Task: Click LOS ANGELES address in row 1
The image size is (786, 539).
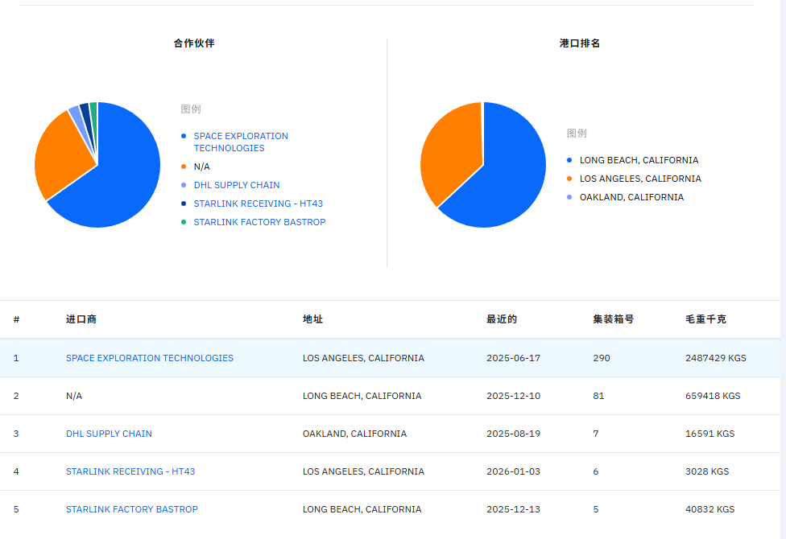Action: pyautogui.click(x=363, y=358)
